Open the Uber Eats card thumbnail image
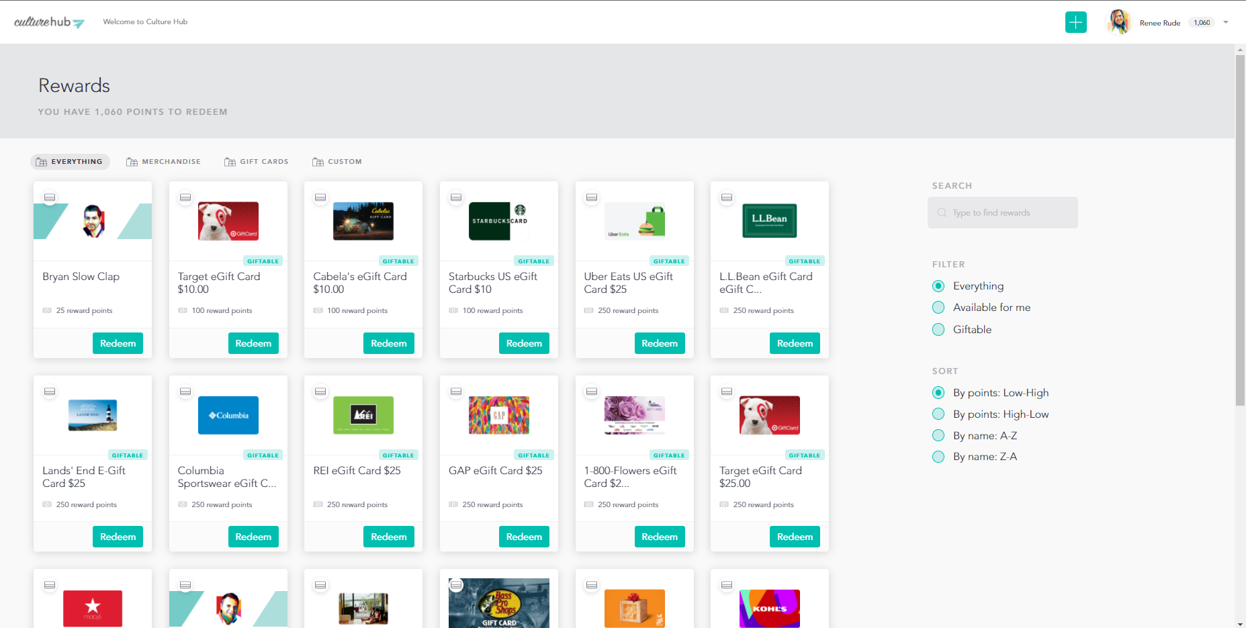Viewport: 1246px width, 628px height. click(x=635, y=221)
